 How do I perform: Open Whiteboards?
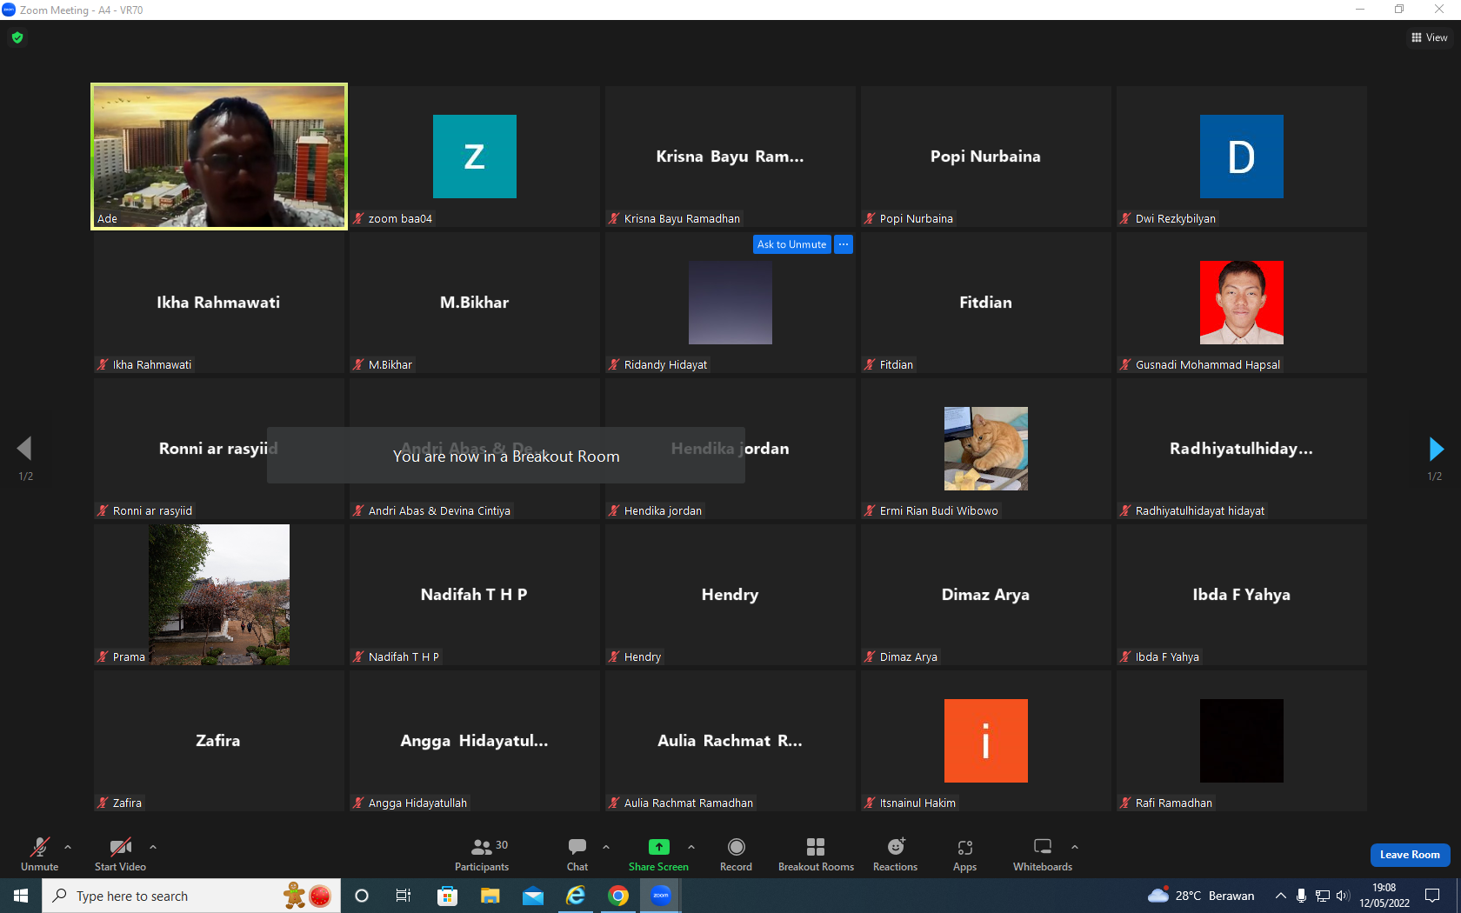[1043, 855]
